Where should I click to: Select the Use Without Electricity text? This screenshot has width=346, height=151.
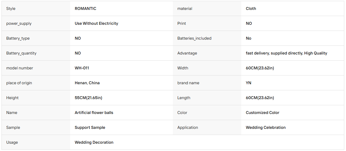click(96, 23)
